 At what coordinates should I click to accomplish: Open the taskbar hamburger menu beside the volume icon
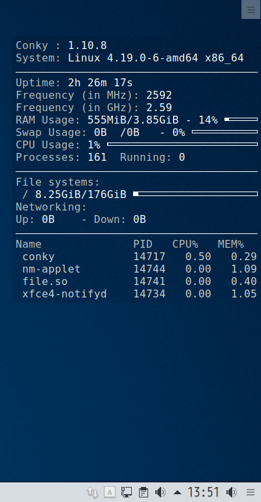click(x=251, y=492)
